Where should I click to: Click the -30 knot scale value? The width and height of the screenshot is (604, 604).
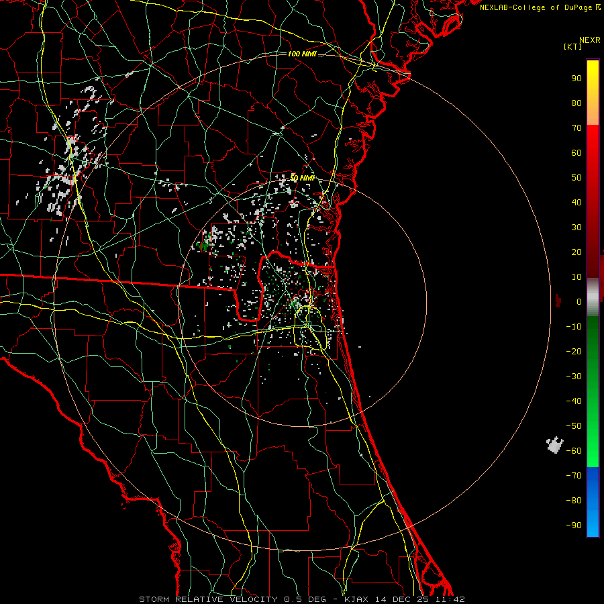pyautogui.click(x=574, y=376)
